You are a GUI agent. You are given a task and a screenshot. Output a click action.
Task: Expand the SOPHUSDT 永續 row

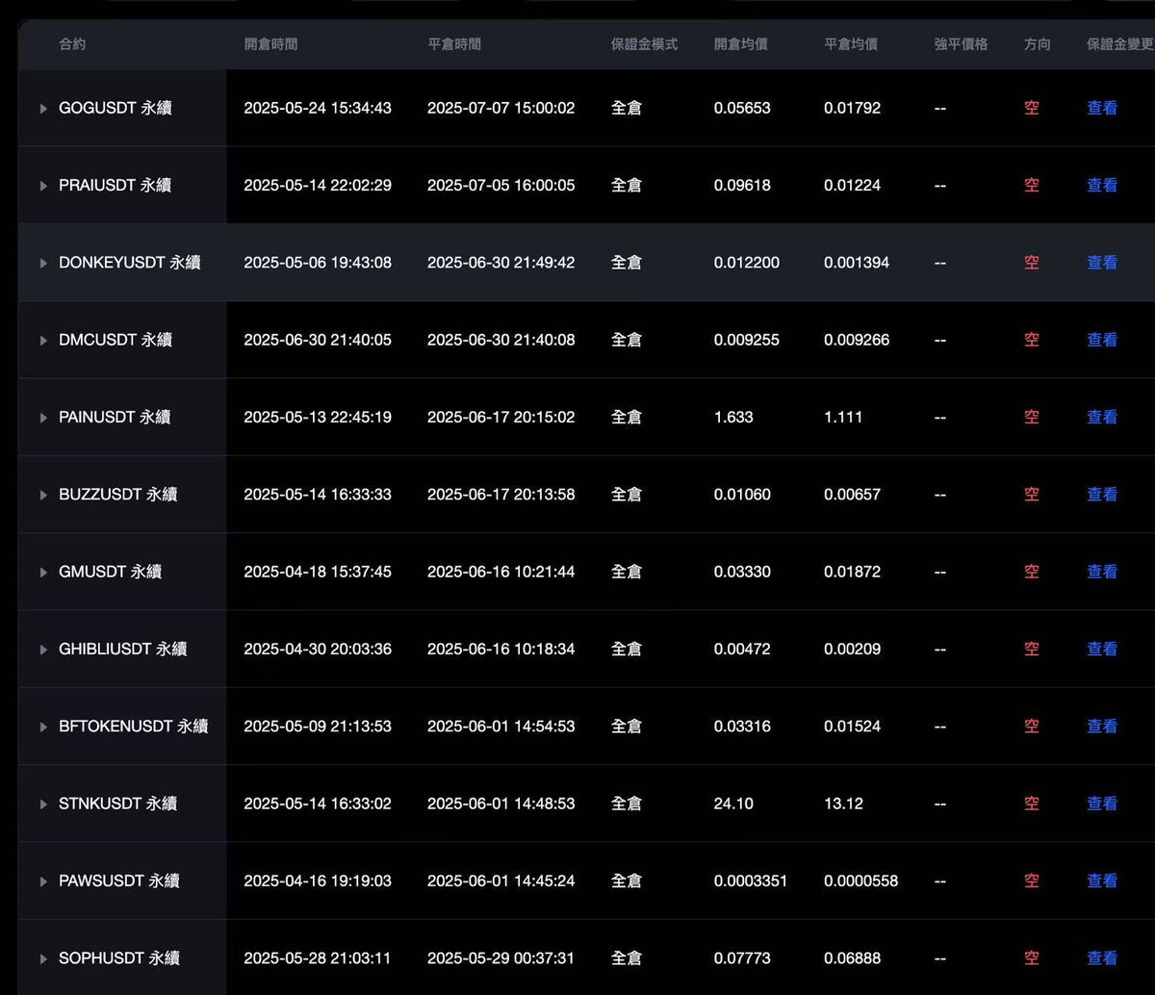click(x=43, y=958)
